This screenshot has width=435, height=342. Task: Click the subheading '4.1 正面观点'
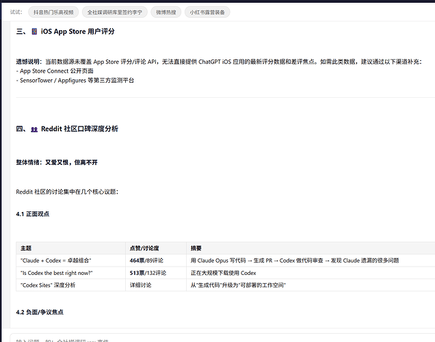tap(33, 214)
